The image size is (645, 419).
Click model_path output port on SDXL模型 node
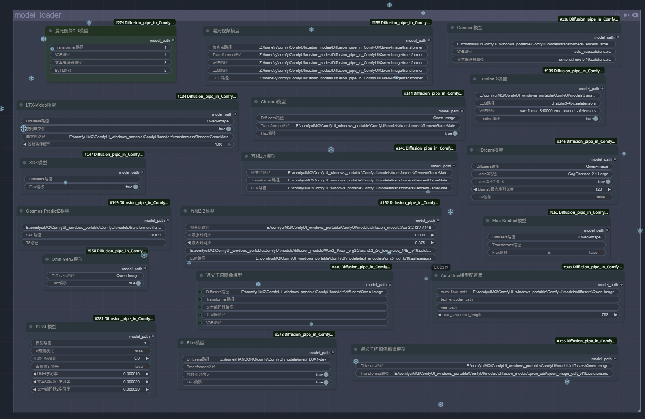153,336
